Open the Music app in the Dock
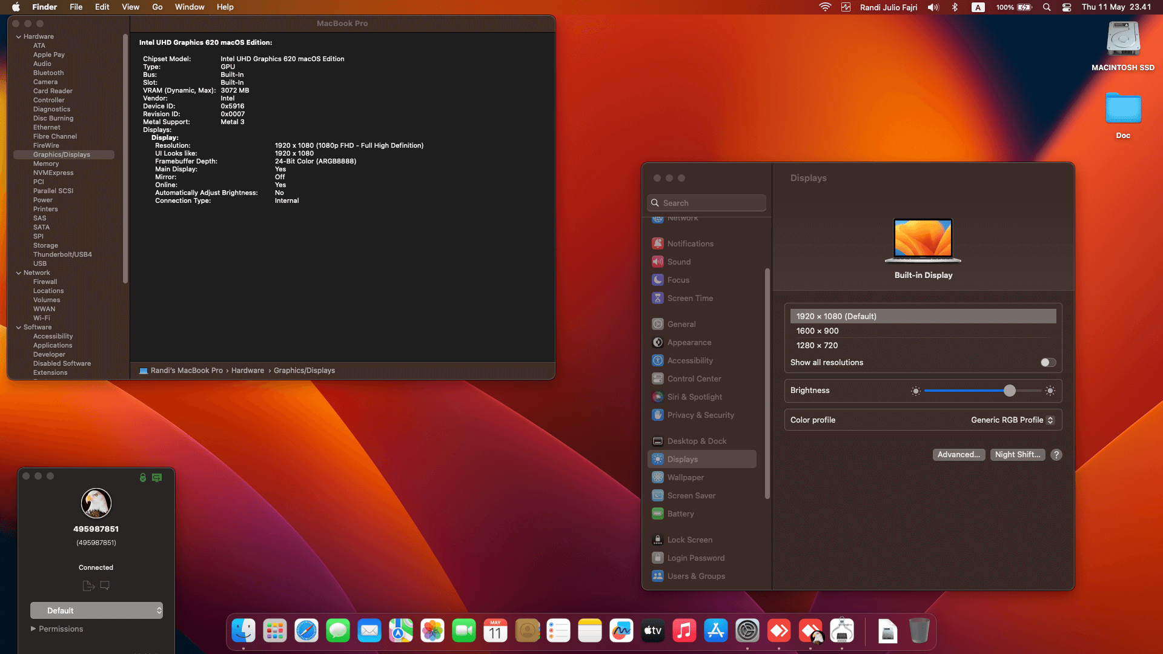This screenshot has height=654, width=1163. pos(684,631)
